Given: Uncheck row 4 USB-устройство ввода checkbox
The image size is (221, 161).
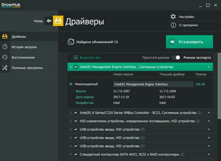Looking at the screenshot, I should pyautogui.click(x=76, y=129).
